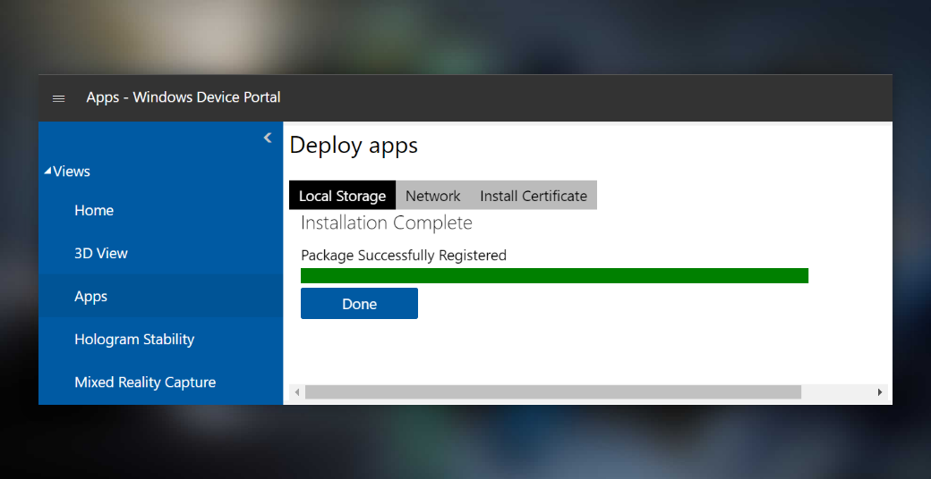Click the 'Package Successfully Registered' text
931x479 pixels.
tap(404, 256)
